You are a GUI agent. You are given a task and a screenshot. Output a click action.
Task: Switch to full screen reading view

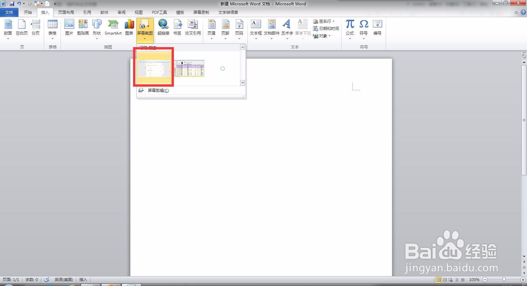[x=444, y=280]
